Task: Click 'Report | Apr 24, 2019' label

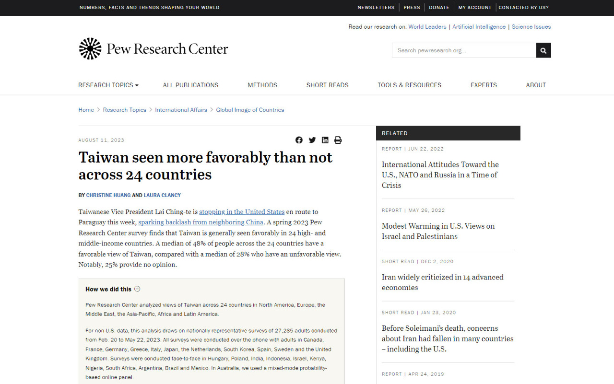Action: click(x=413, y=374)
